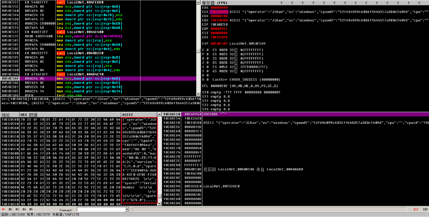Select dump row at address 10EC05C0

[79, 136]
